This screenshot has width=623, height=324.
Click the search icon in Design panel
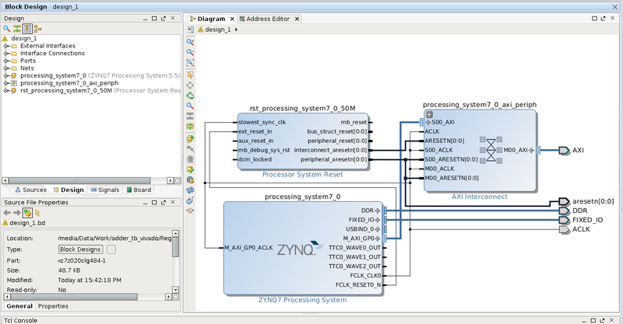coord(6,28)
